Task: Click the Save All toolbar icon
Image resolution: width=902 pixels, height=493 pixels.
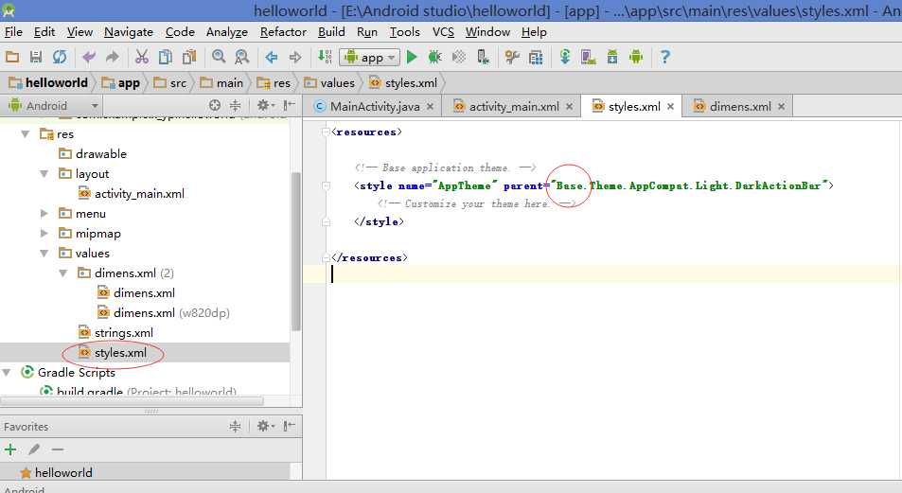Action: (x=36, y=57)
